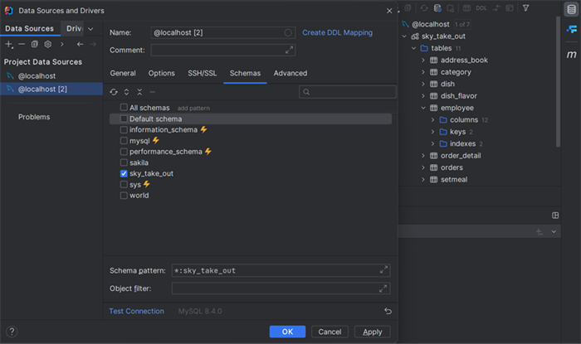Viewport: 581px width, 344px height.
Task: Click the layout icon below the database tree
Action: pos(555,216)
